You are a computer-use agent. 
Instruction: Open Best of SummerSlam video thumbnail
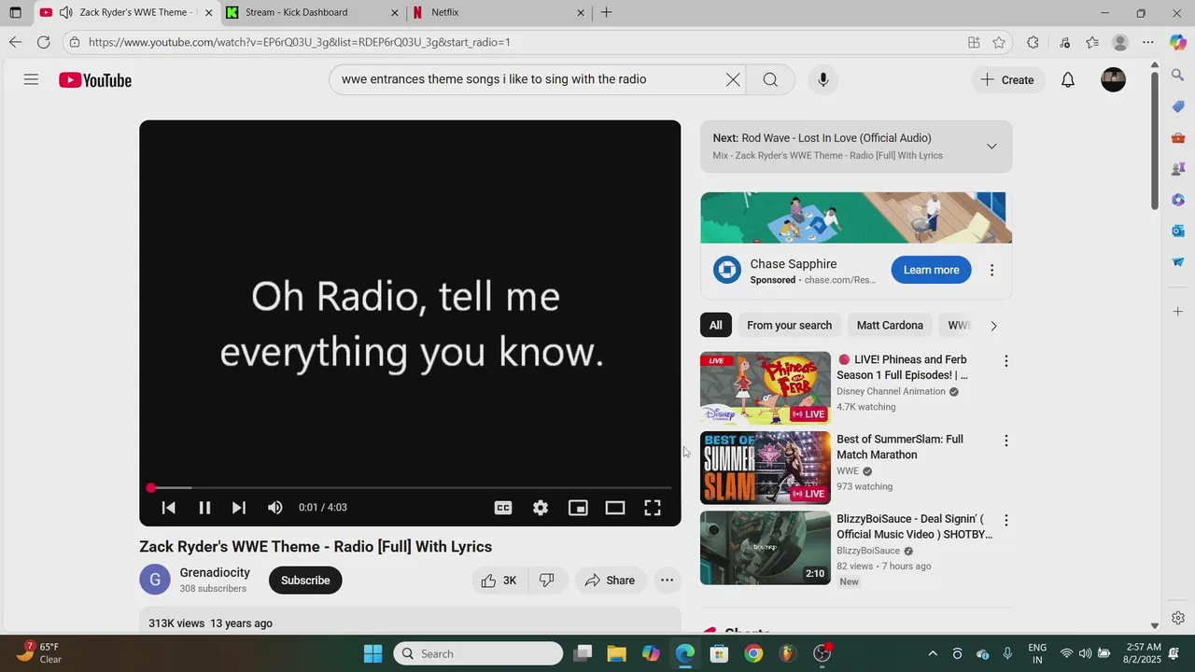(766, 468)
